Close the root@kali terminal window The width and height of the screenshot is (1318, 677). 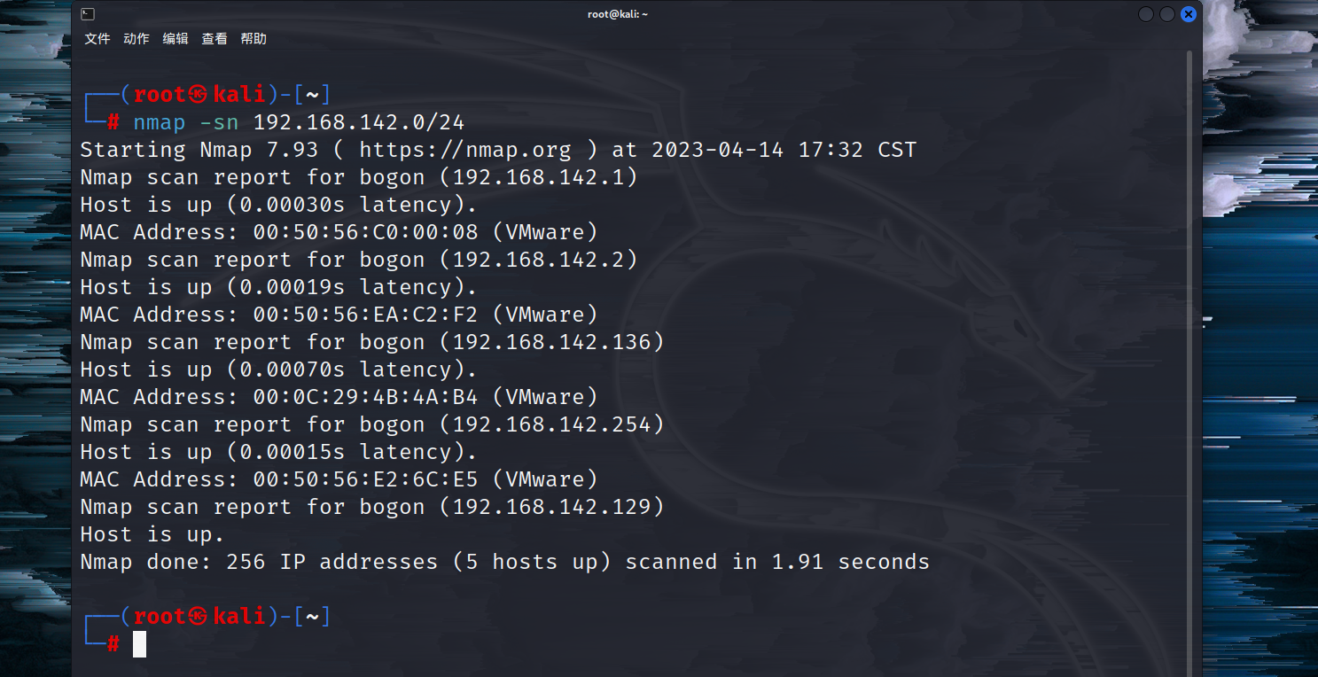coord(1189,14)
